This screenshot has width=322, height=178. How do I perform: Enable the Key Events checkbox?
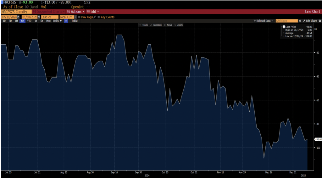[x=99, y=17]
